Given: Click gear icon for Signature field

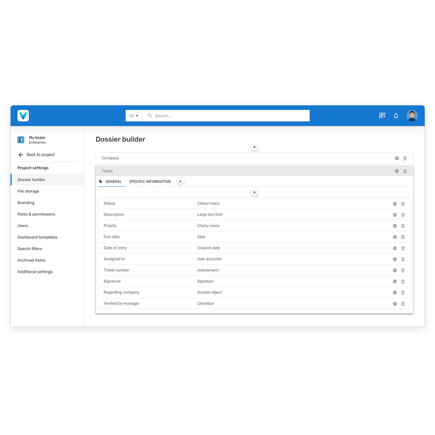Looking at the screenshot, I should pyautogui.click(x=395, y=281).
